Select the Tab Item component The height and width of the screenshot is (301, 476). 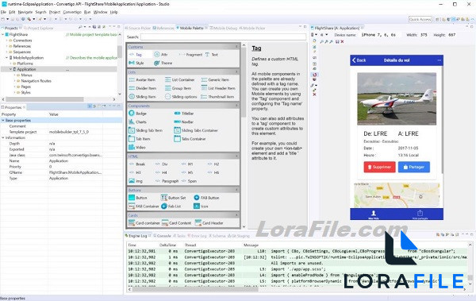140,139
